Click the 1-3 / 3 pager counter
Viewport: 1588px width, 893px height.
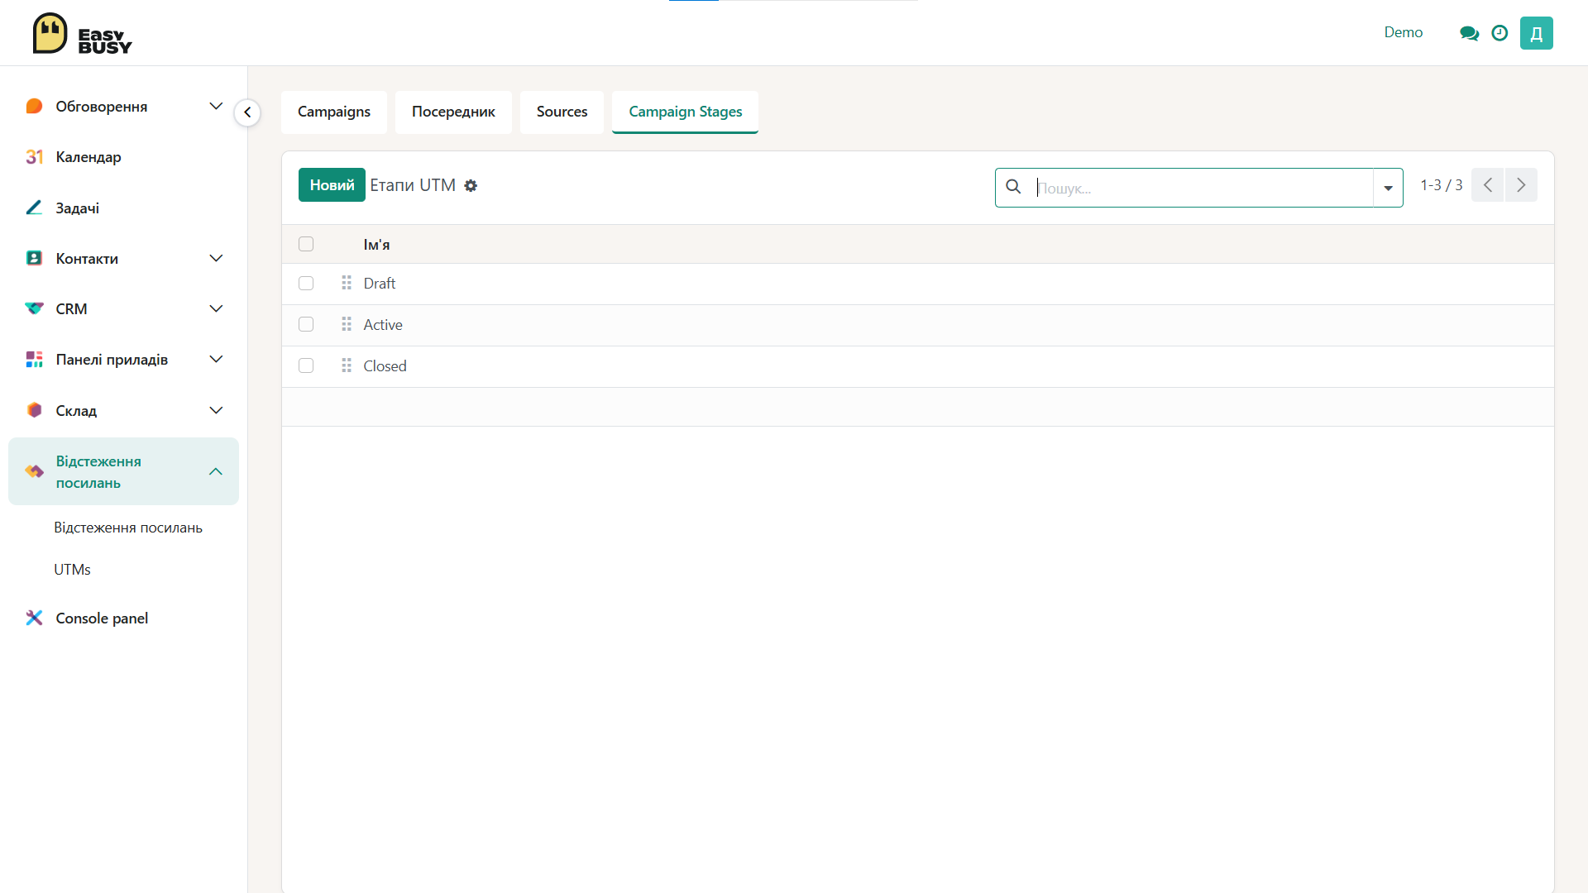point(1441,185)
